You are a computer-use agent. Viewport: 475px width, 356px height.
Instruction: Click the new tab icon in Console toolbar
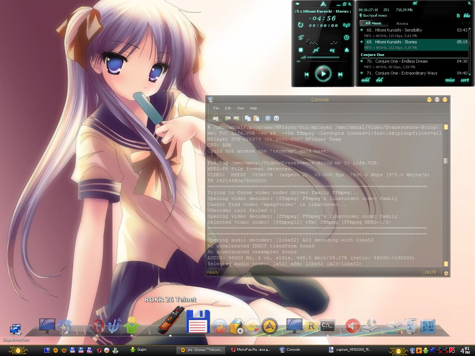(x=215, y=119)
